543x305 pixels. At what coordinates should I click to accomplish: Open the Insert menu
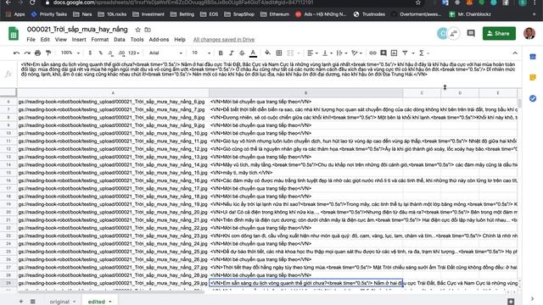point(79,40)
